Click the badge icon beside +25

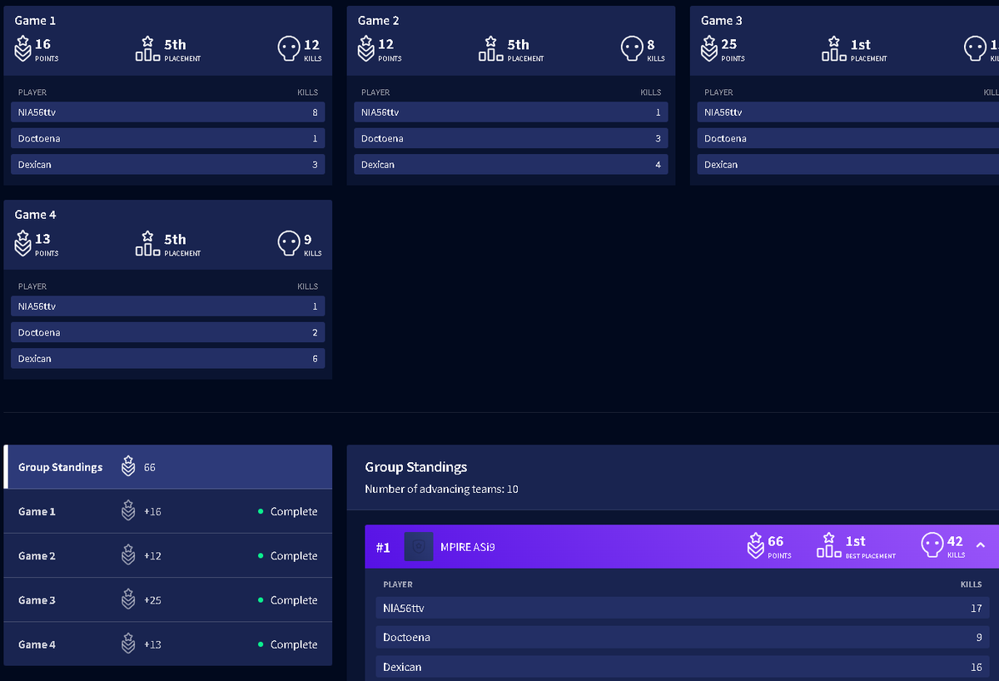[x=128, y=599]
